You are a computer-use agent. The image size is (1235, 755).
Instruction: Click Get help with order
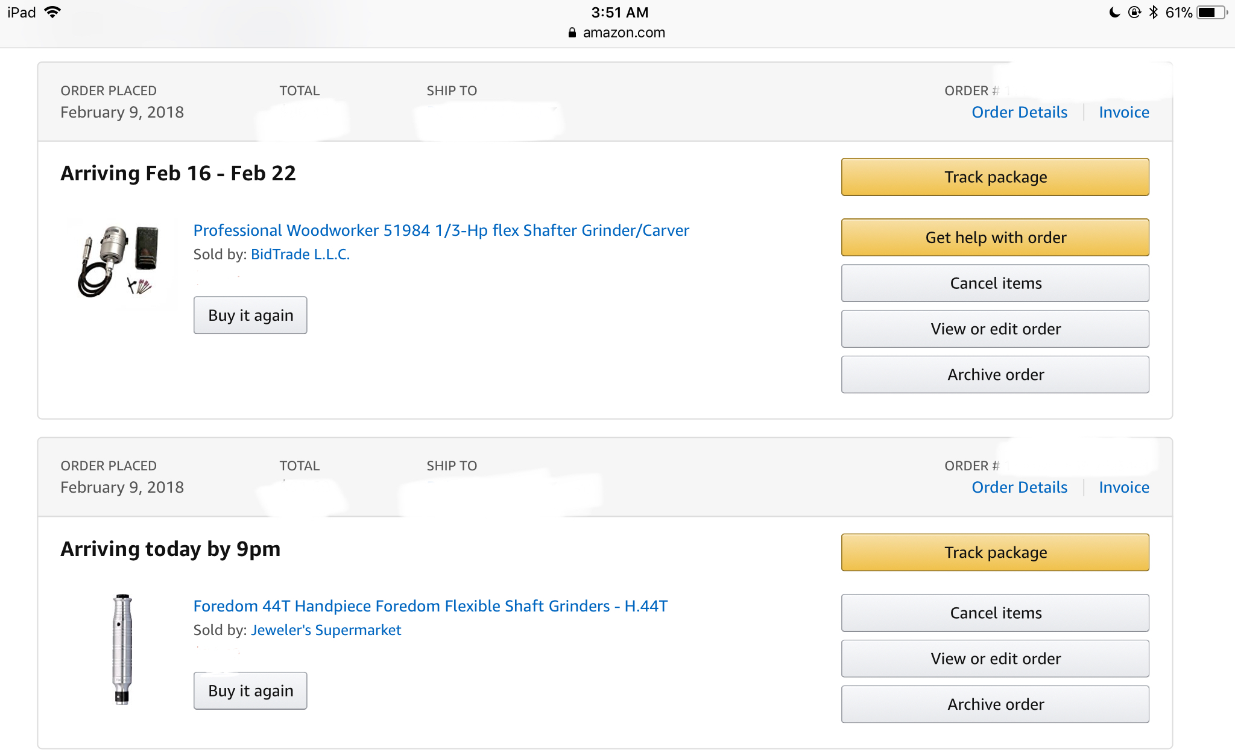pos(995,238)
